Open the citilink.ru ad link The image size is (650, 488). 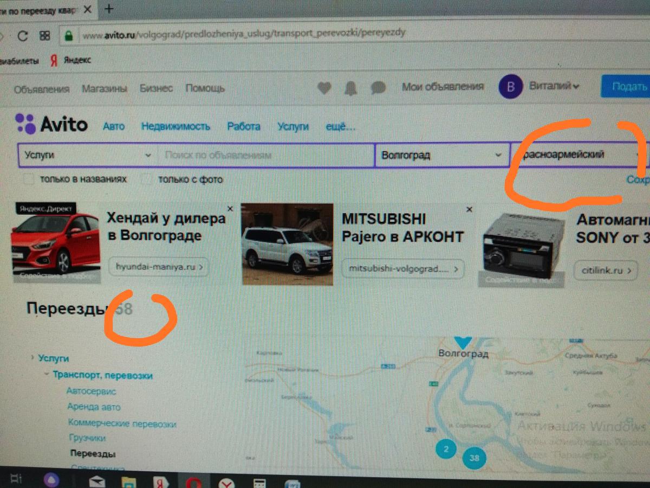(607, 269)
